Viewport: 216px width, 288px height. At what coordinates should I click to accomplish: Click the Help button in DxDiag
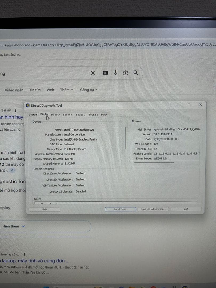click(x=44, y=209)
